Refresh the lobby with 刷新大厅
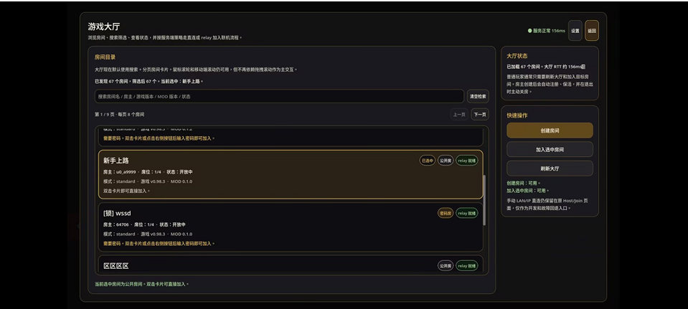Viewport: 688px width, 309px height. 550,168
